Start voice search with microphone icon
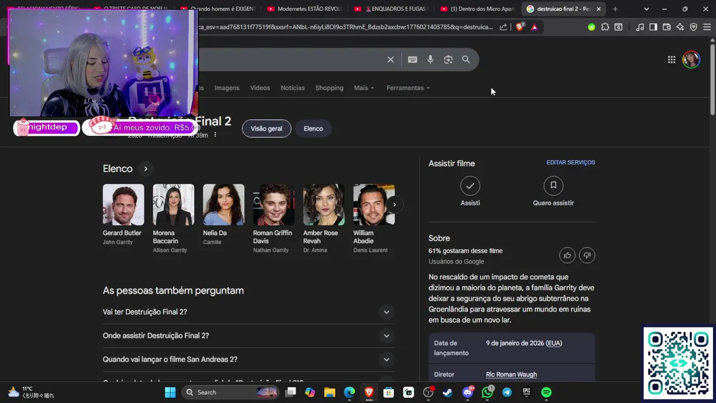The width and height of the screenshot is (716, 403). 430,59
